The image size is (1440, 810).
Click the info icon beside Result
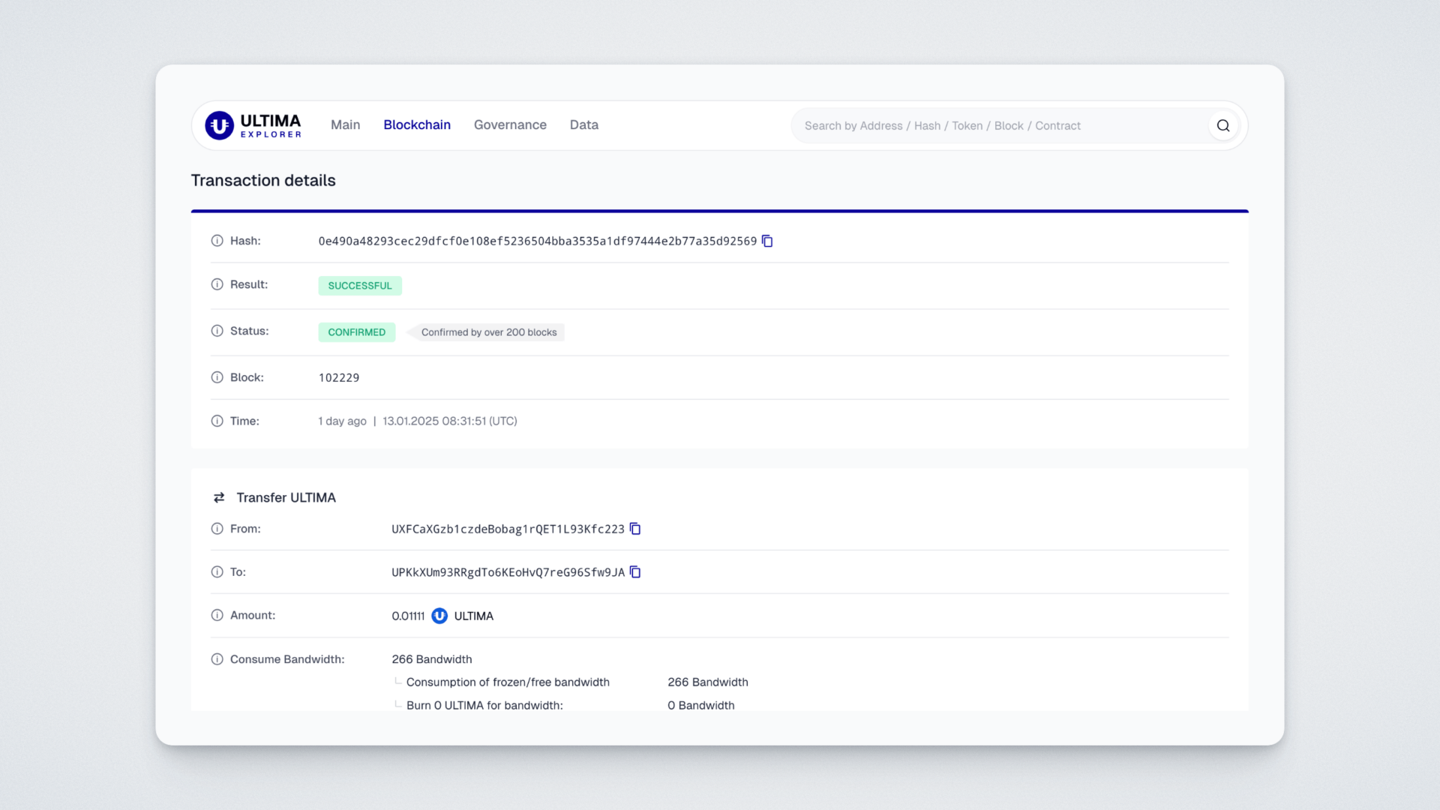(217, 284)
